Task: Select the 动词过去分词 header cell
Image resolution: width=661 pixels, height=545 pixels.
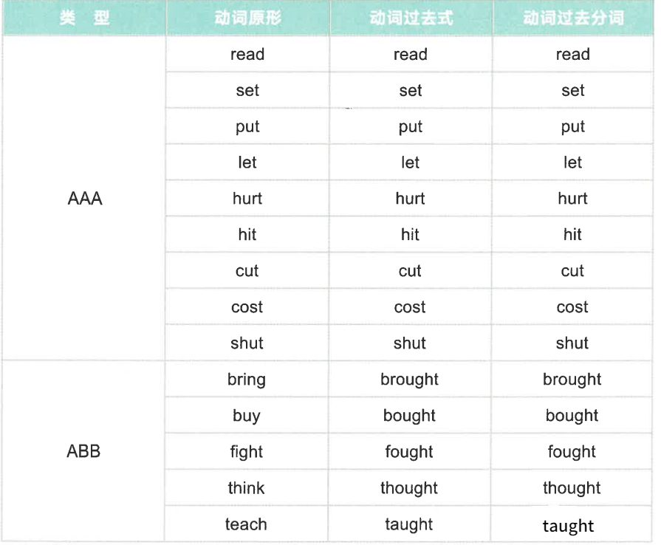Action: [x=573, y=18]
